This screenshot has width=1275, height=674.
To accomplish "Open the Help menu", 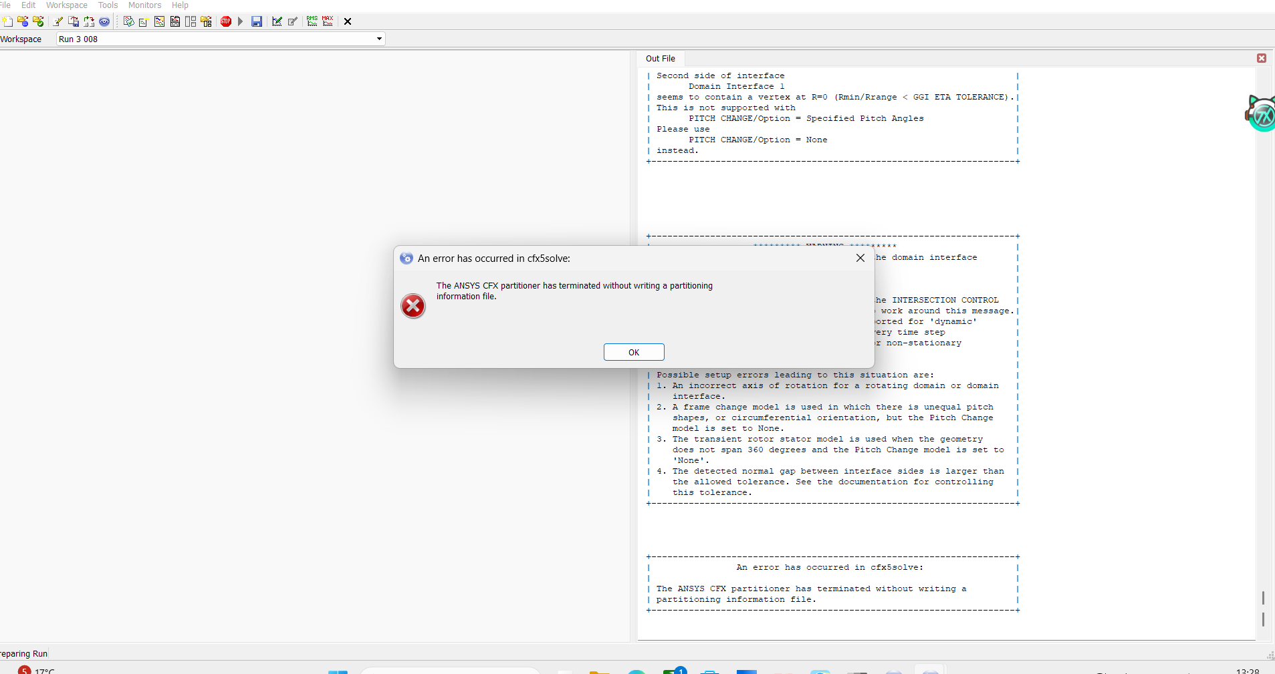I will (180, 5).
